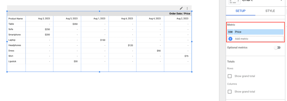Click the Product Name column header
The width and height of the screenshot is (287, 101).
pyautogui.click(x=16, y=19)
